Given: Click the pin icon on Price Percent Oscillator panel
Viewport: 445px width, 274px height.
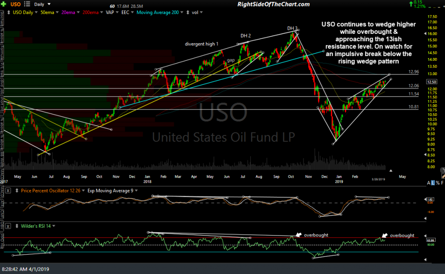Looking at the screenshot, I should pyautogui.click(x=17, y=191).
